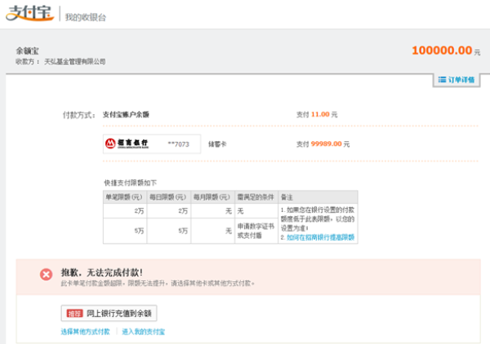This screenshot has height=344, width=490.
Task: Click 余额宝 order title
Action: click(x=28, y=50)
